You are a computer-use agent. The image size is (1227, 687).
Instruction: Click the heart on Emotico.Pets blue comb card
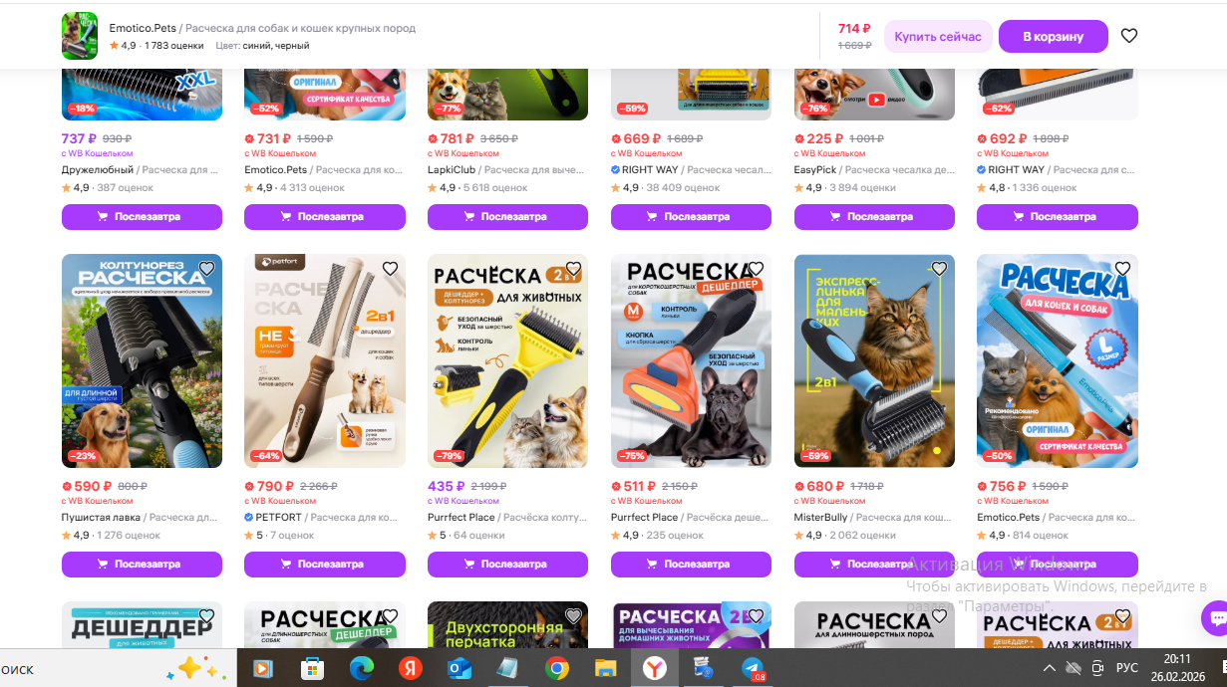(1122, 269)
